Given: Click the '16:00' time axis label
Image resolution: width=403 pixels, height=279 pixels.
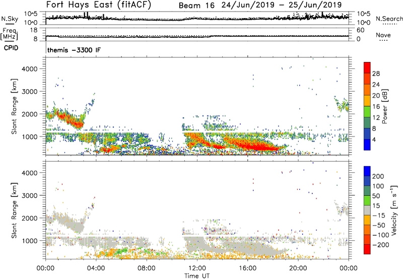Looking at the screenshot, I should click(x=247, y=268).
